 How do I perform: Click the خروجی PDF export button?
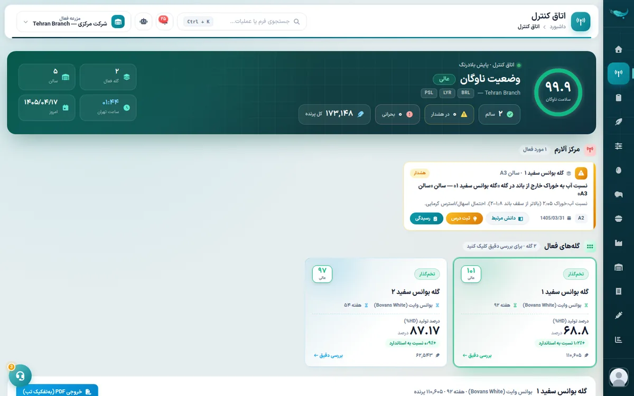pyautogui.click(x=57, y=392)
